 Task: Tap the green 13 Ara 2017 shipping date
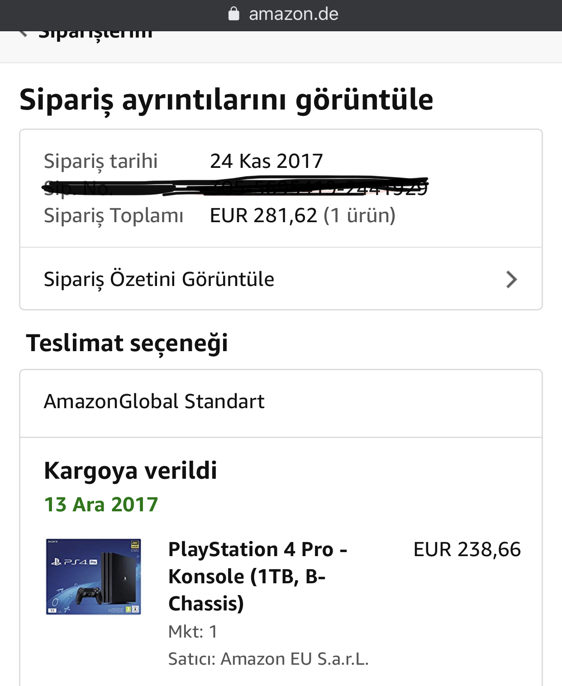point(101,505)
